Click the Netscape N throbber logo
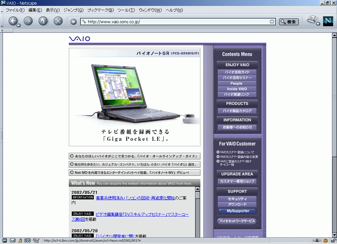The height and width of the screenshot is (244, 337). click(x=328, y=21)
